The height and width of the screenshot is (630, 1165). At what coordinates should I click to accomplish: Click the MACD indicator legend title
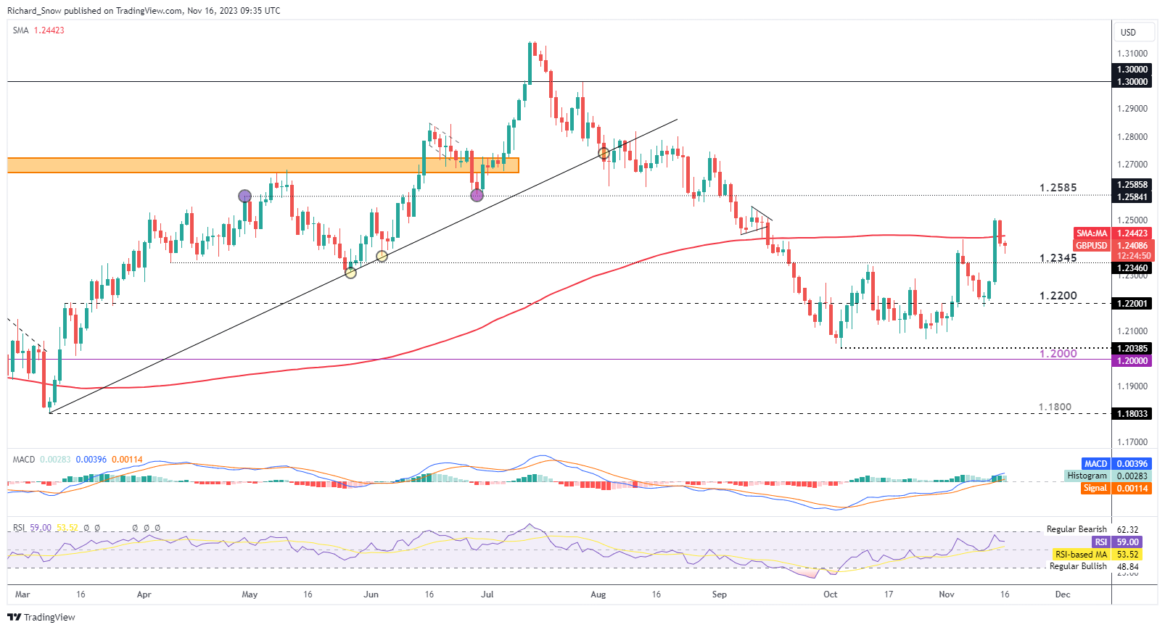[24, 460]
